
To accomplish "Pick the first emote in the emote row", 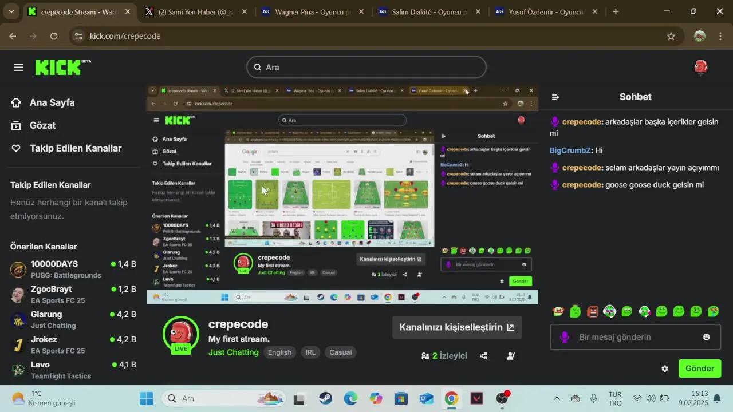I will (558, 311).
